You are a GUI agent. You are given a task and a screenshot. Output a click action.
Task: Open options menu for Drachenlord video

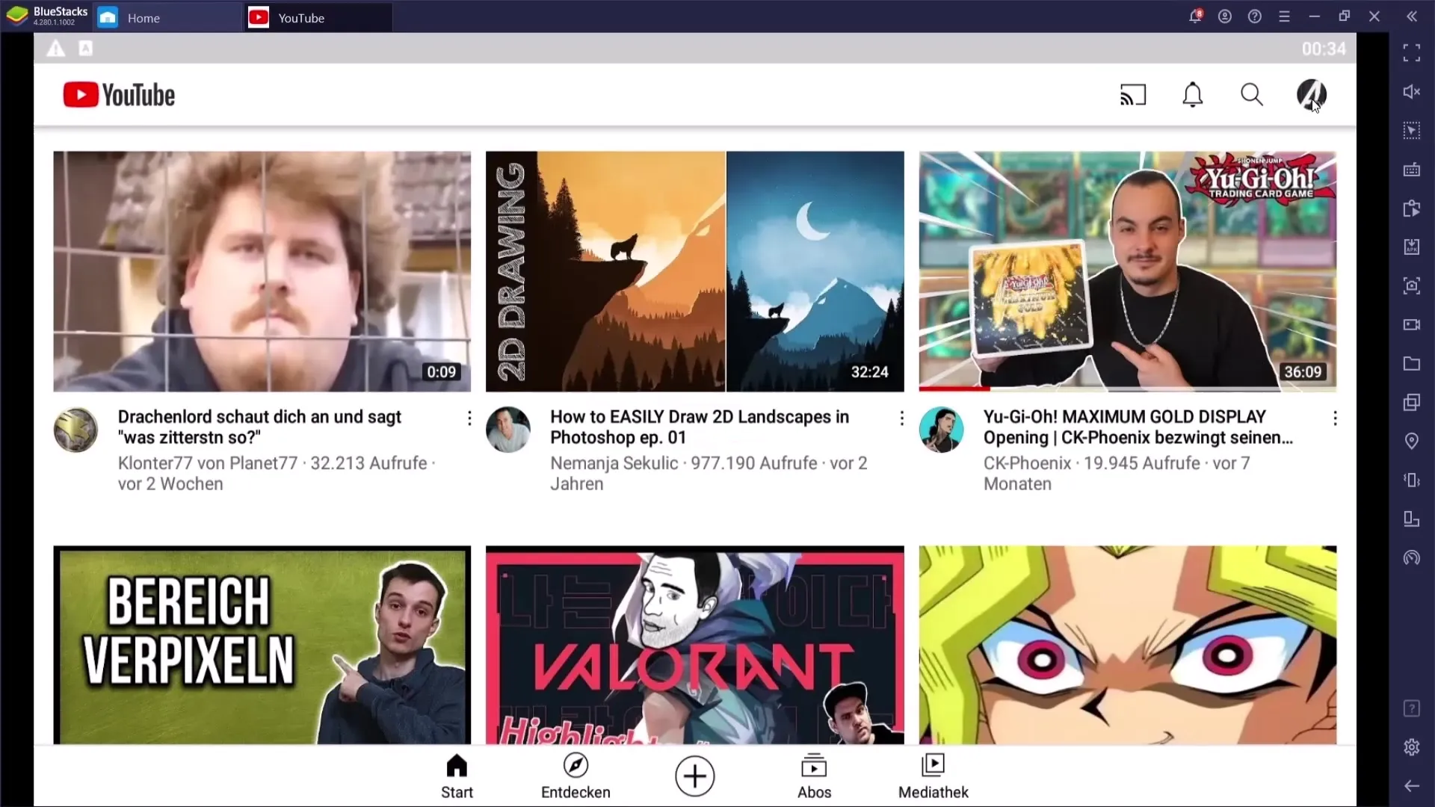(x=469, y=418)
